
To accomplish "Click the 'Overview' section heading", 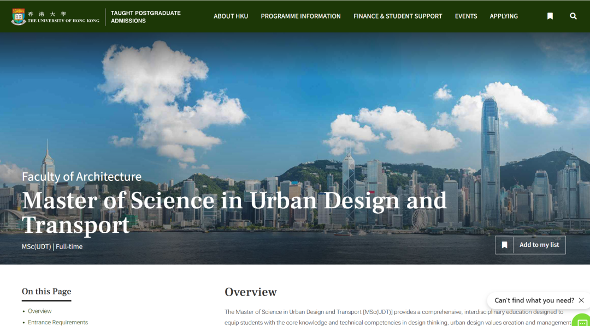I will pyautogui.click(x=251, y=292).
